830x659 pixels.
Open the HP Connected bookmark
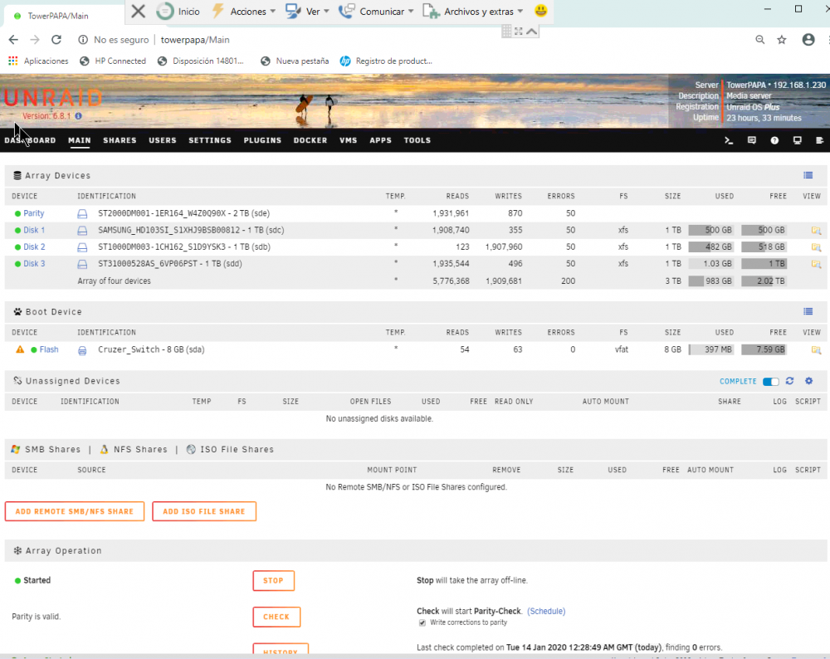(112, 61)
